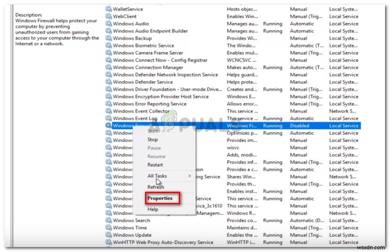Select Windows Connect Now - Config Registrar
The height and width of the screenshot is (252, 390).
tap(160, 60)
